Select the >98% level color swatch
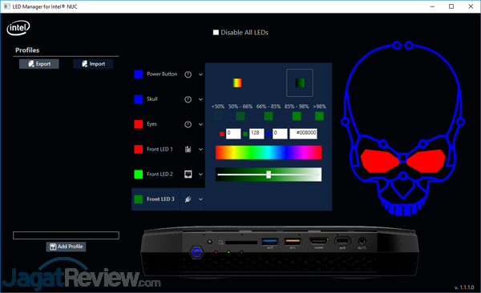 pyautogui.click(x=319, y=116)
